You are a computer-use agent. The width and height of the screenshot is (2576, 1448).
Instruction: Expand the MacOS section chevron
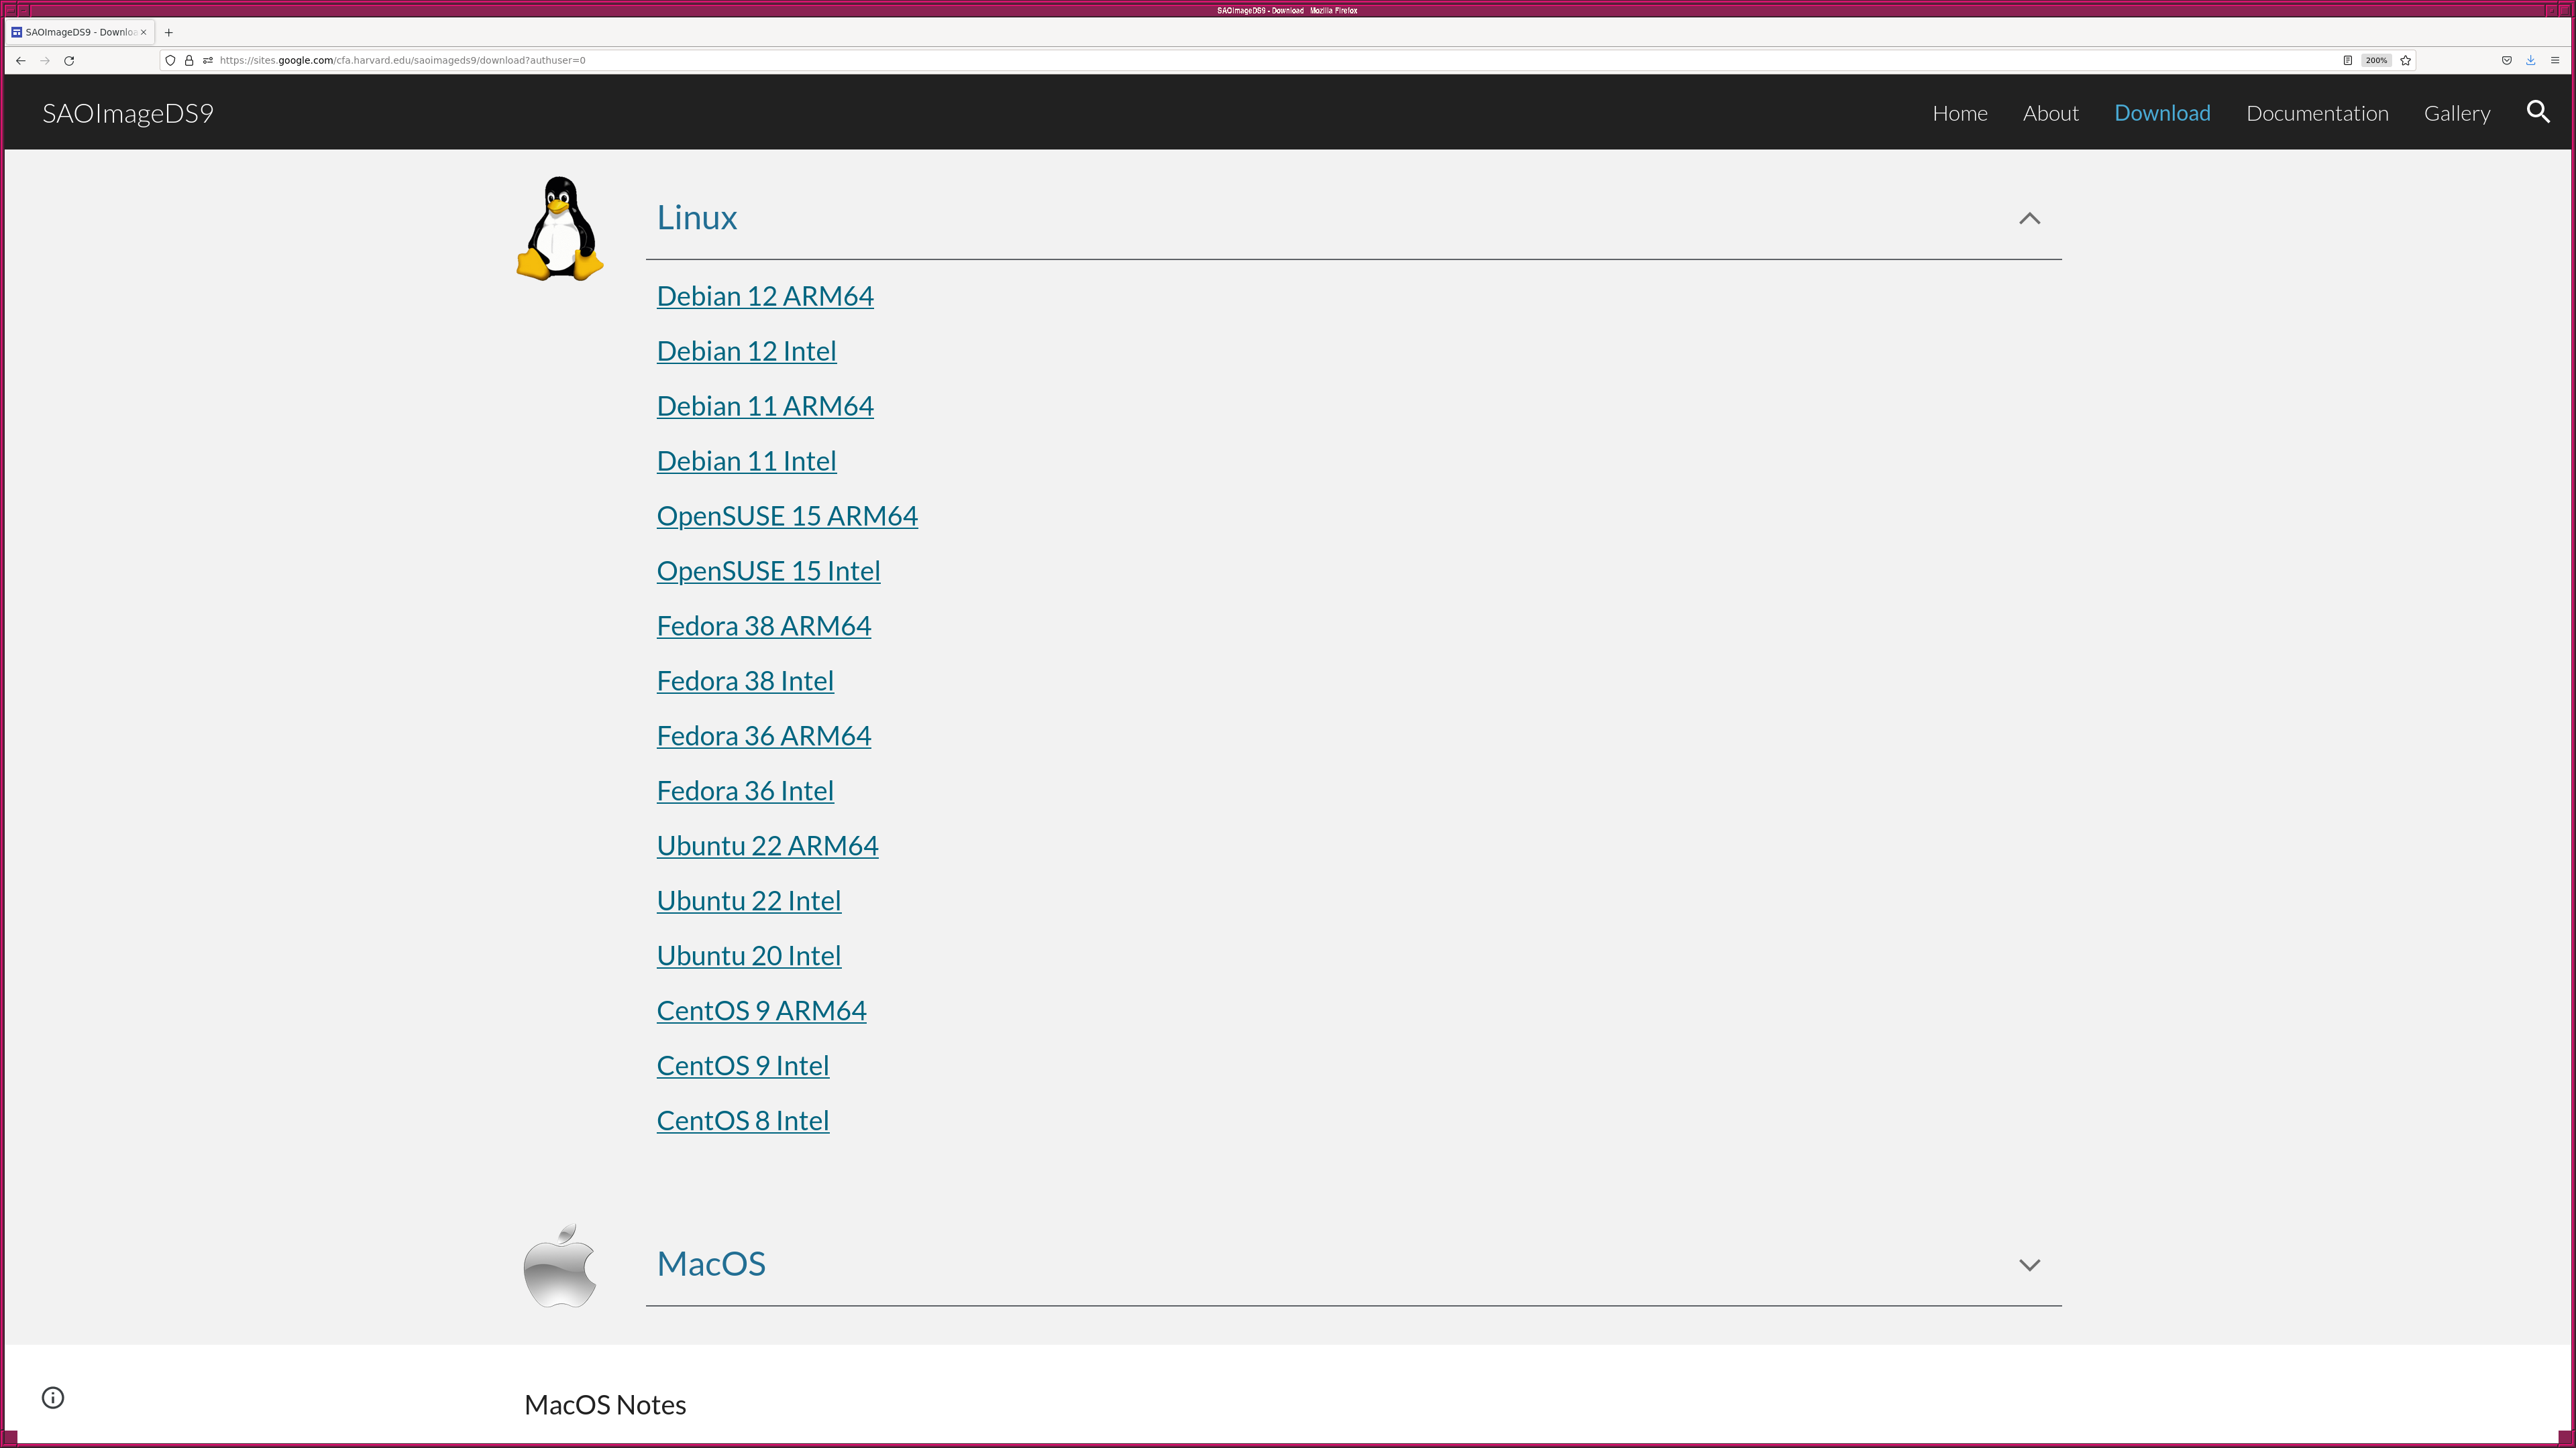2028,1264
